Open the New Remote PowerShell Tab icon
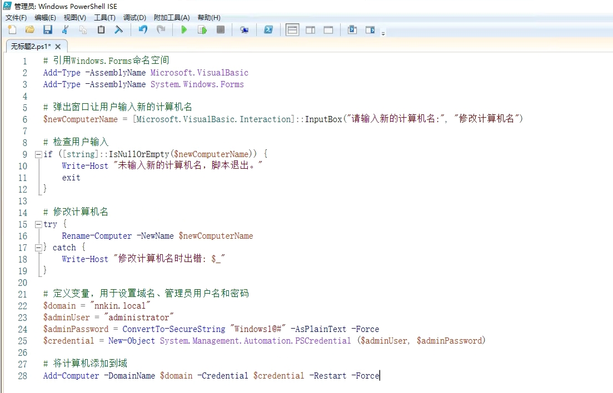This screenshot has height=393, width=613. 244,30
